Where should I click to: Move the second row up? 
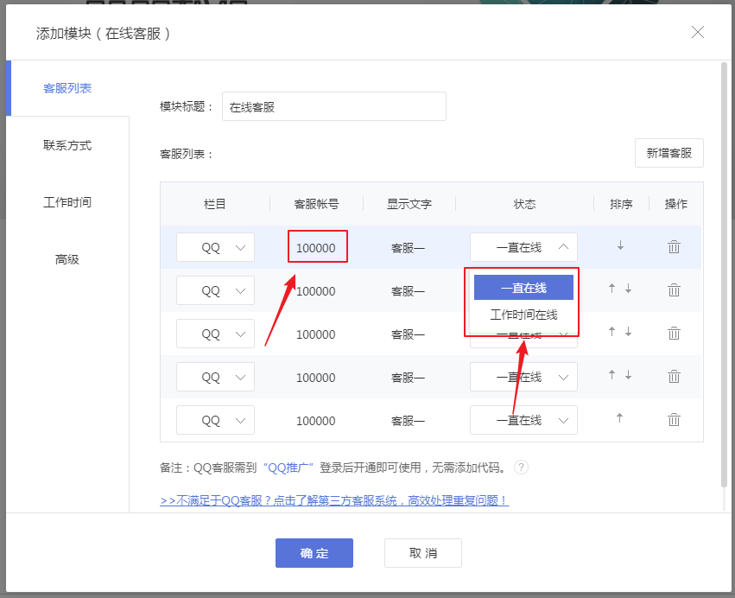click(x=611, y=289)
